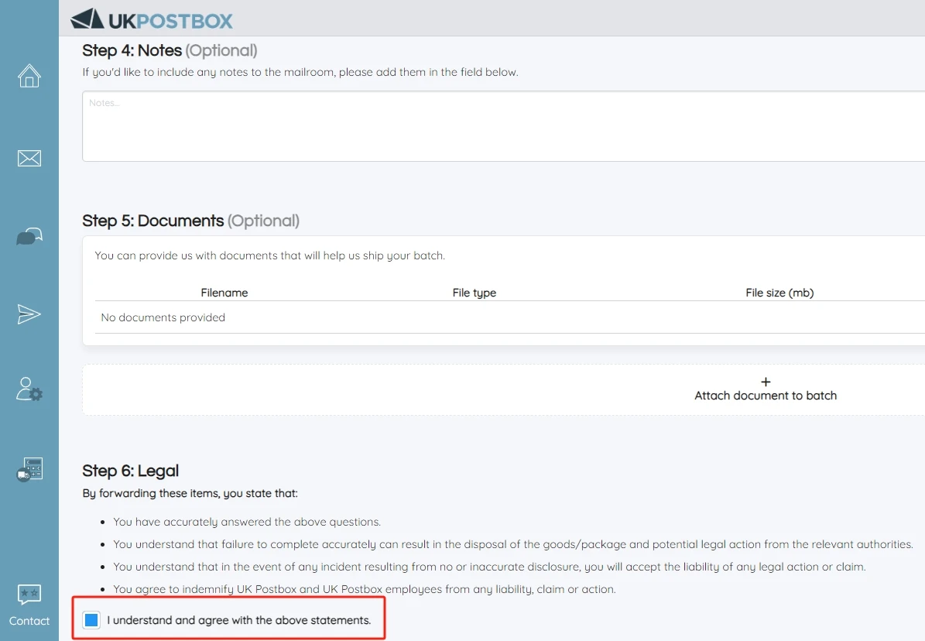Open the Home icon in sidebar
This screenshot has width=925, height=641.
[29, 76]
